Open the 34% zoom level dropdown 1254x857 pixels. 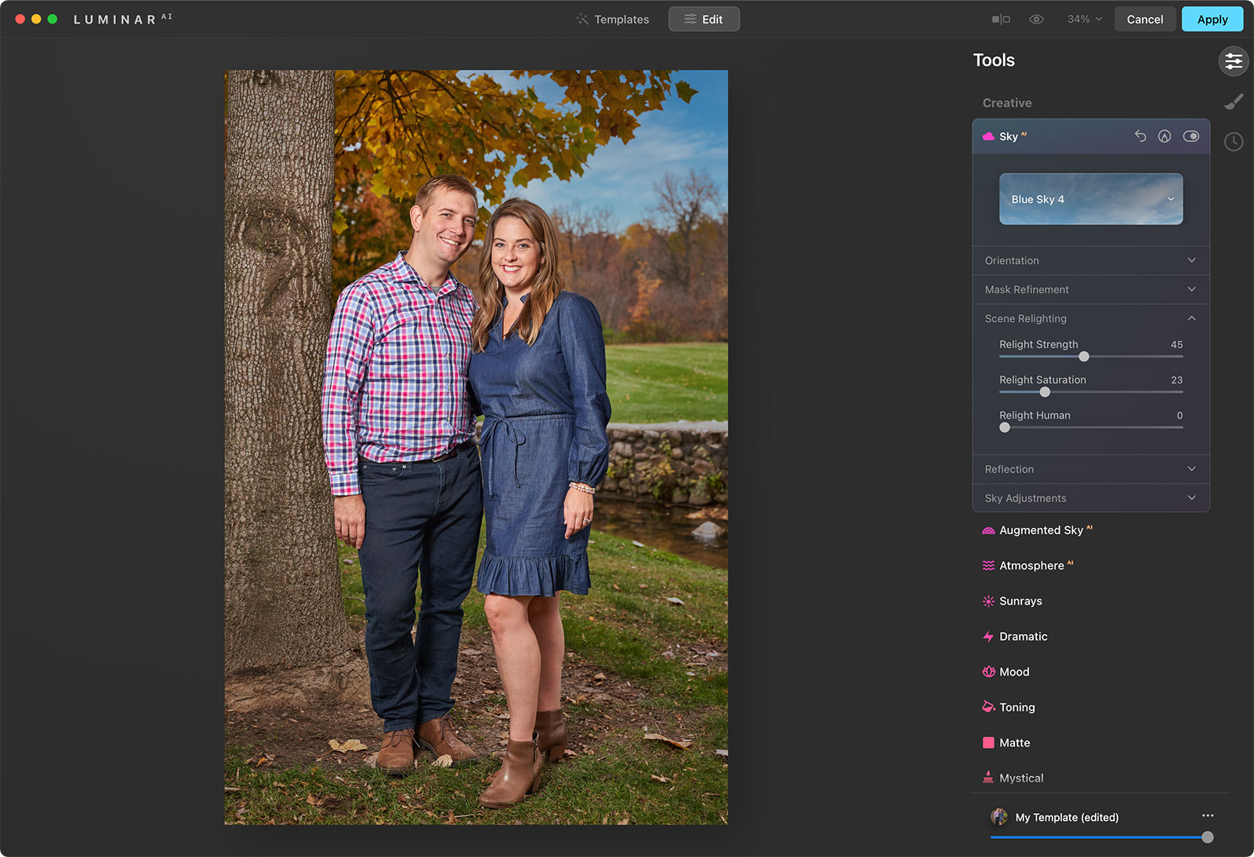point(1084,20)
